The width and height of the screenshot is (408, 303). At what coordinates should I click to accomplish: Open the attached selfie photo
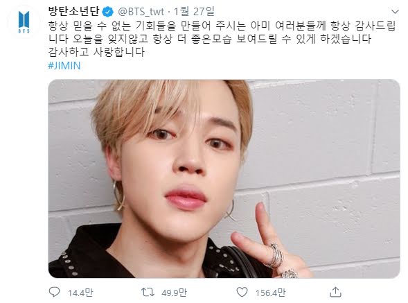pos(224,179)
